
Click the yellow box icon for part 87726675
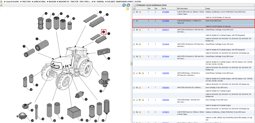click(140, 112)
